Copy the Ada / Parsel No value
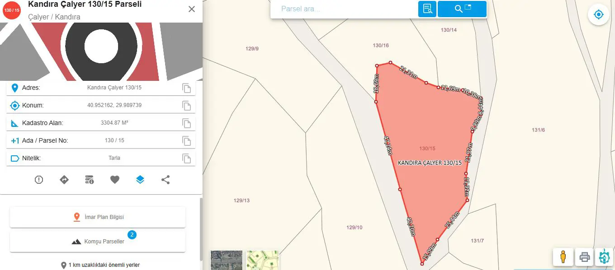The width and height of the screenshot is (615, 270). pyautogui.click(x=186, y=140)
